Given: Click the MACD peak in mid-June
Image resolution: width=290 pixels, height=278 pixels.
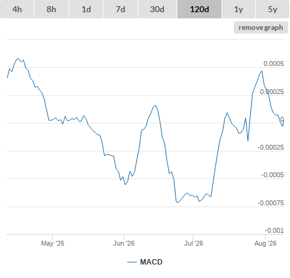Looking at the screenshot, I should point(155,105).
